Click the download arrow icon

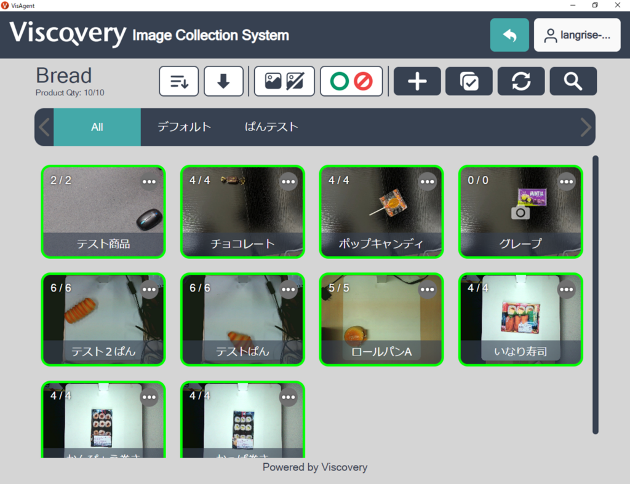pos(223,81)
